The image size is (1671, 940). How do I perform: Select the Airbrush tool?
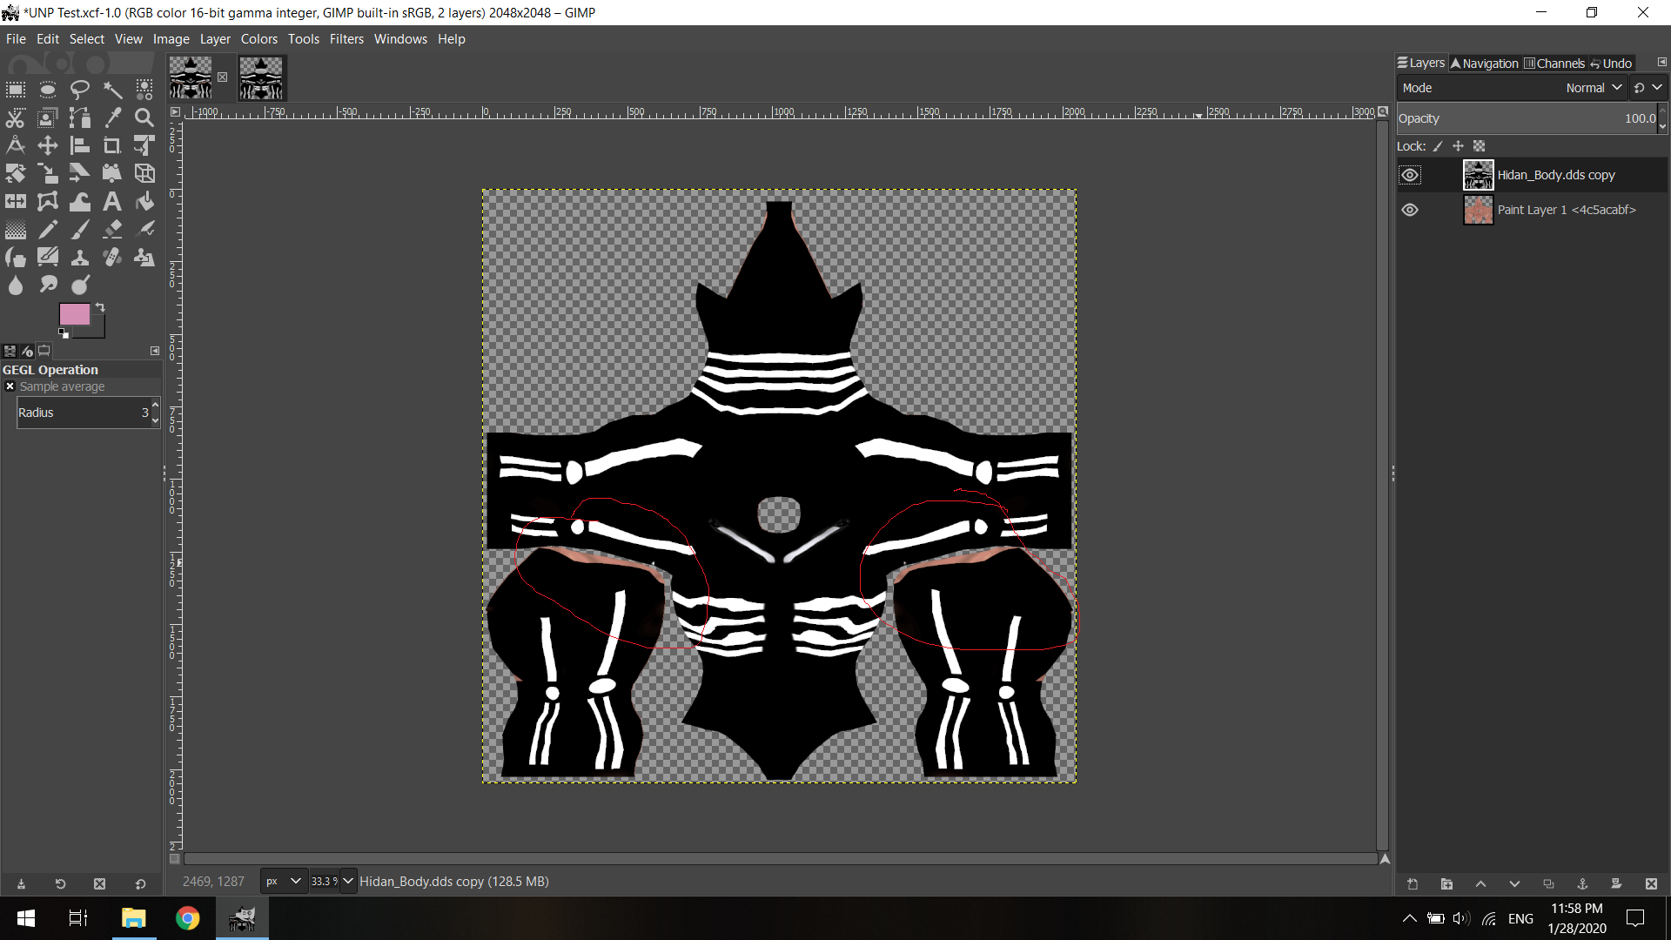point(144,230)
